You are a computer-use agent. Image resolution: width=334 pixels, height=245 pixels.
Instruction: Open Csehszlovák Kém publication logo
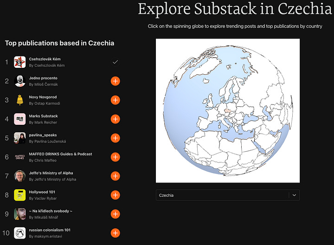pyautogui.click(x=20, y=62)
